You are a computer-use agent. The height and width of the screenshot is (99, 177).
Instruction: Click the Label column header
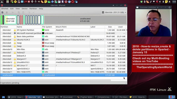point(97,27)
